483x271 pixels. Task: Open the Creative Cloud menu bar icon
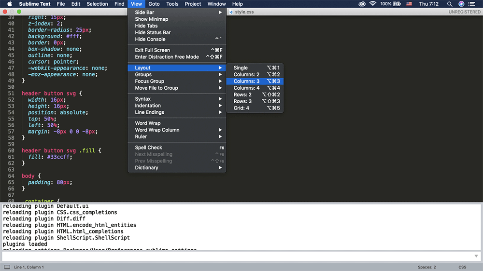pyautogui.click(x=362, y=4)
